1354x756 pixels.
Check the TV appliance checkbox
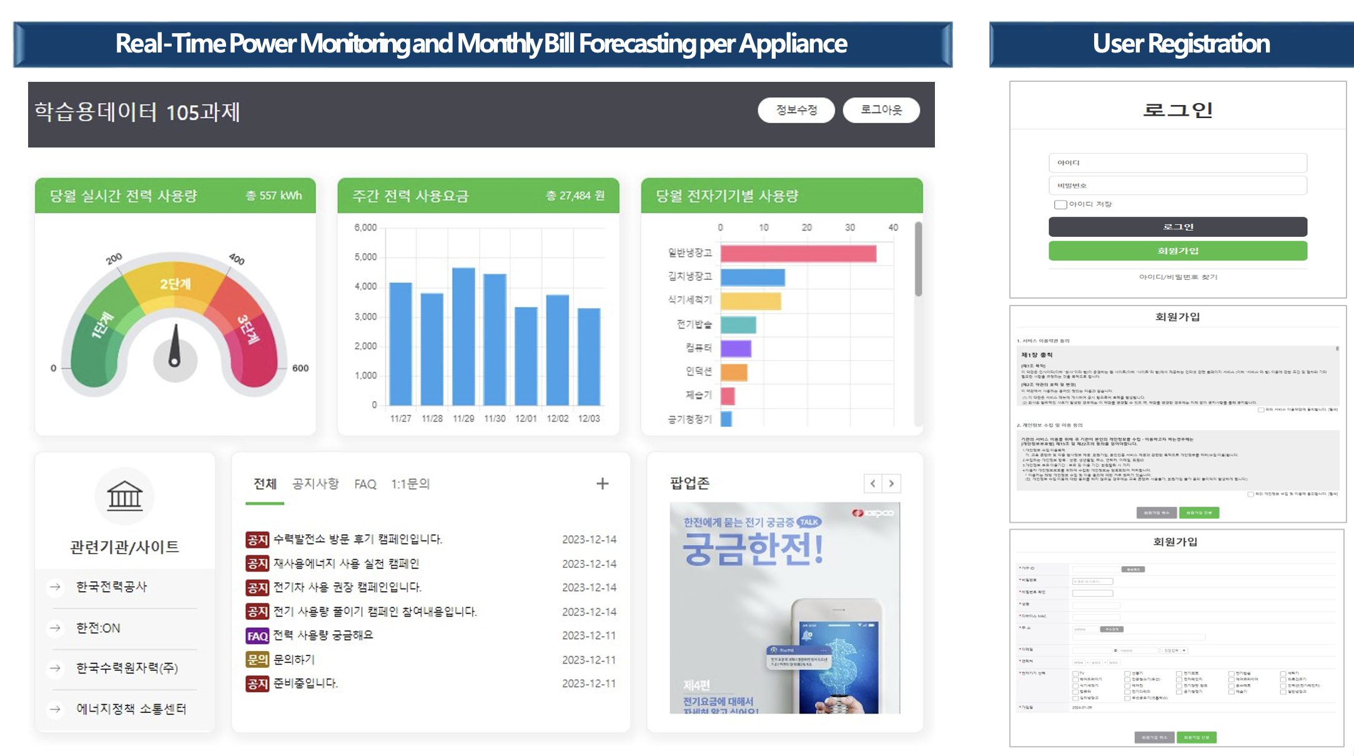point(1075,674)
